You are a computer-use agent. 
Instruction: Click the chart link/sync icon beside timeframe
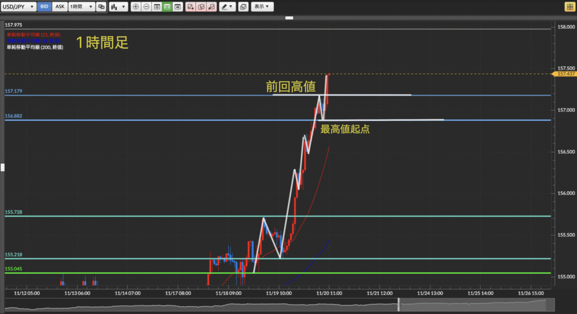pos(101,7)
